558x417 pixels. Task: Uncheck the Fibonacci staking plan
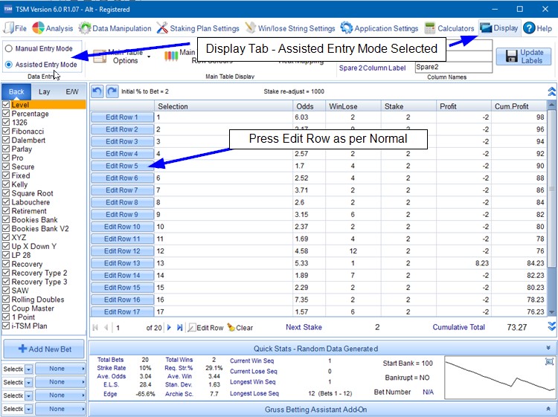pyautogui.click(x=6, y=131)
